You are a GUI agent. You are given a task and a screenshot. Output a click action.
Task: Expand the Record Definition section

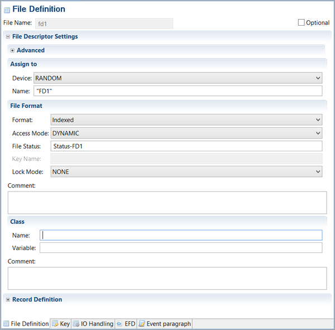[8, 299]
